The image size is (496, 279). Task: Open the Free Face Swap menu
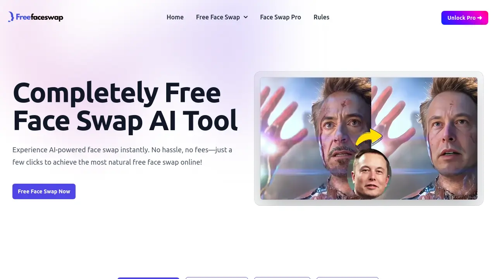pos(222,17)
